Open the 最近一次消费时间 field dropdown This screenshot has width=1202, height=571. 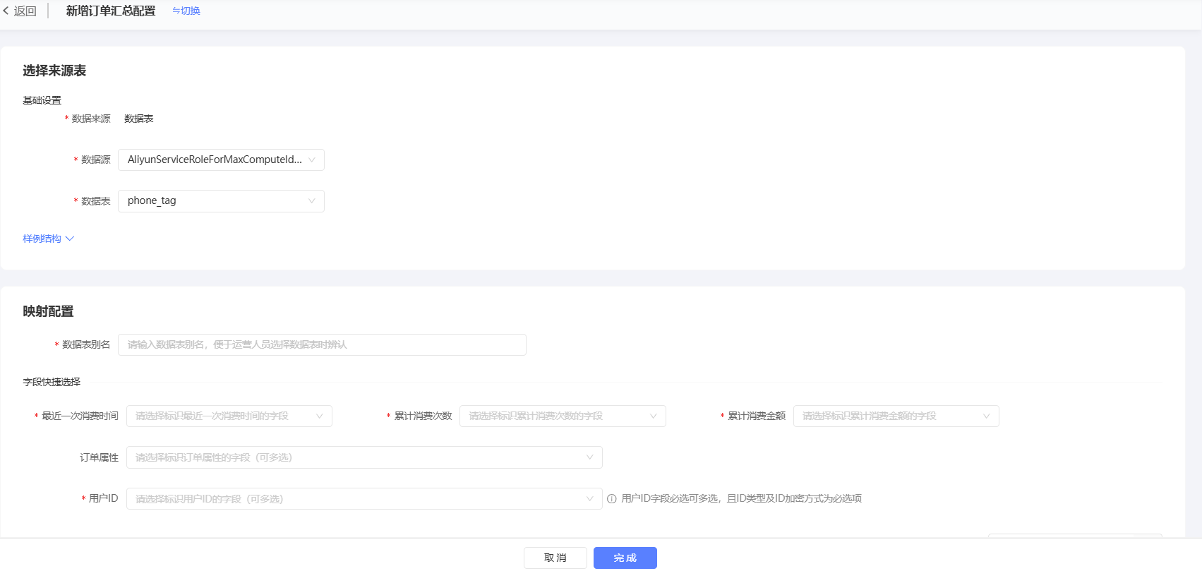point(229,416)
